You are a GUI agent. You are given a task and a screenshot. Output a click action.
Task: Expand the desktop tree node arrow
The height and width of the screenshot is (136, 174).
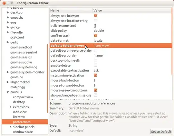point(8,13)
